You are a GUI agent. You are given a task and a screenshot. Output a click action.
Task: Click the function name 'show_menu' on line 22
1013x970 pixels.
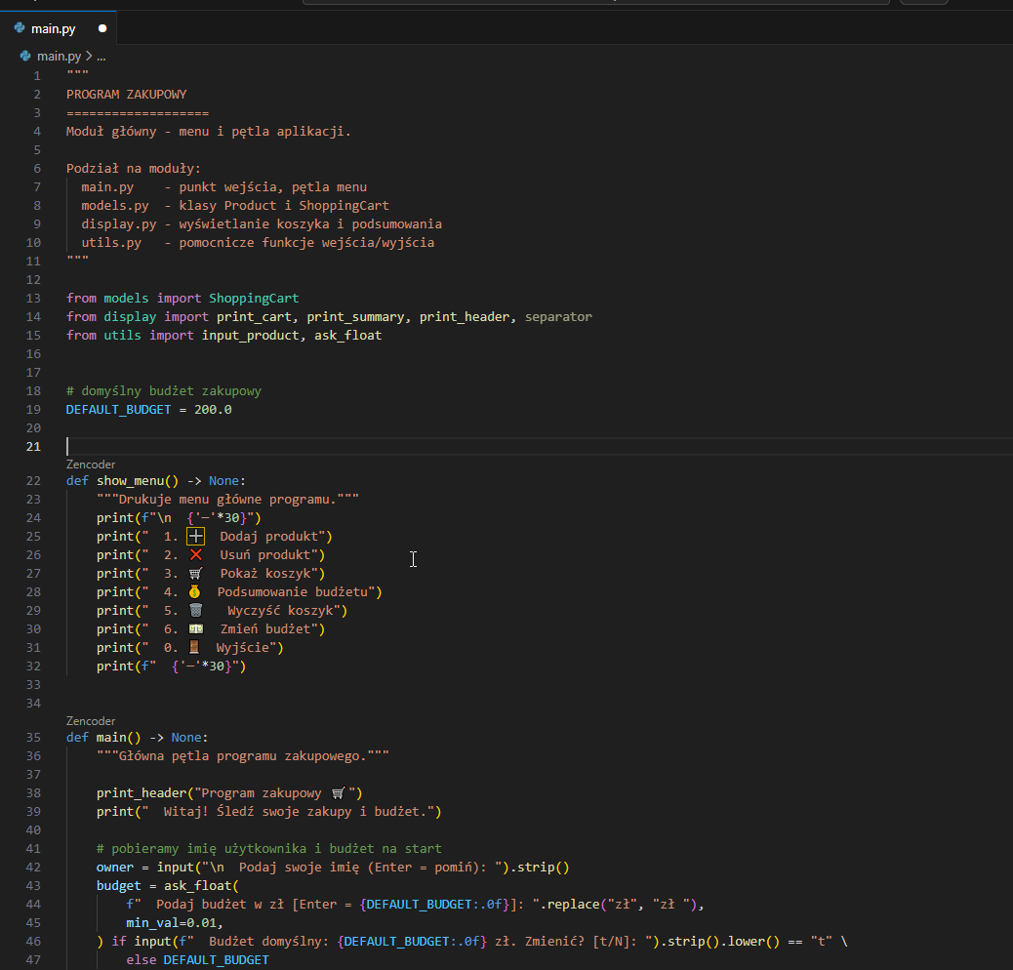point(131,480)
